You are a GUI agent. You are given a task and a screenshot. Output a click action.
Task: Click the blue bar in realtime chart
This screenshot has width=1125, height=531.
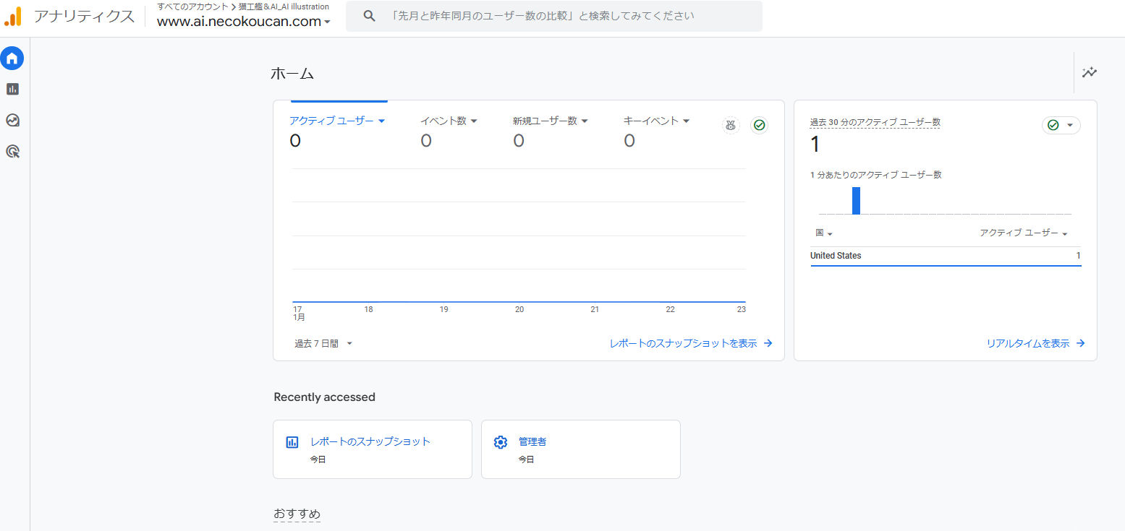pos(856,201)
